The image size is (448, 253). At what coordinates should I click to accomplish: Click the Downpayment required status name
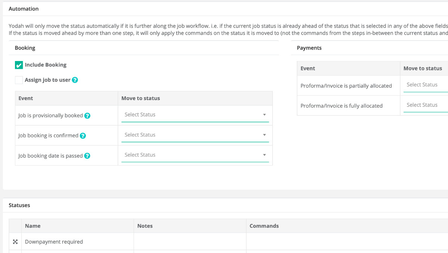pos(54,242)
